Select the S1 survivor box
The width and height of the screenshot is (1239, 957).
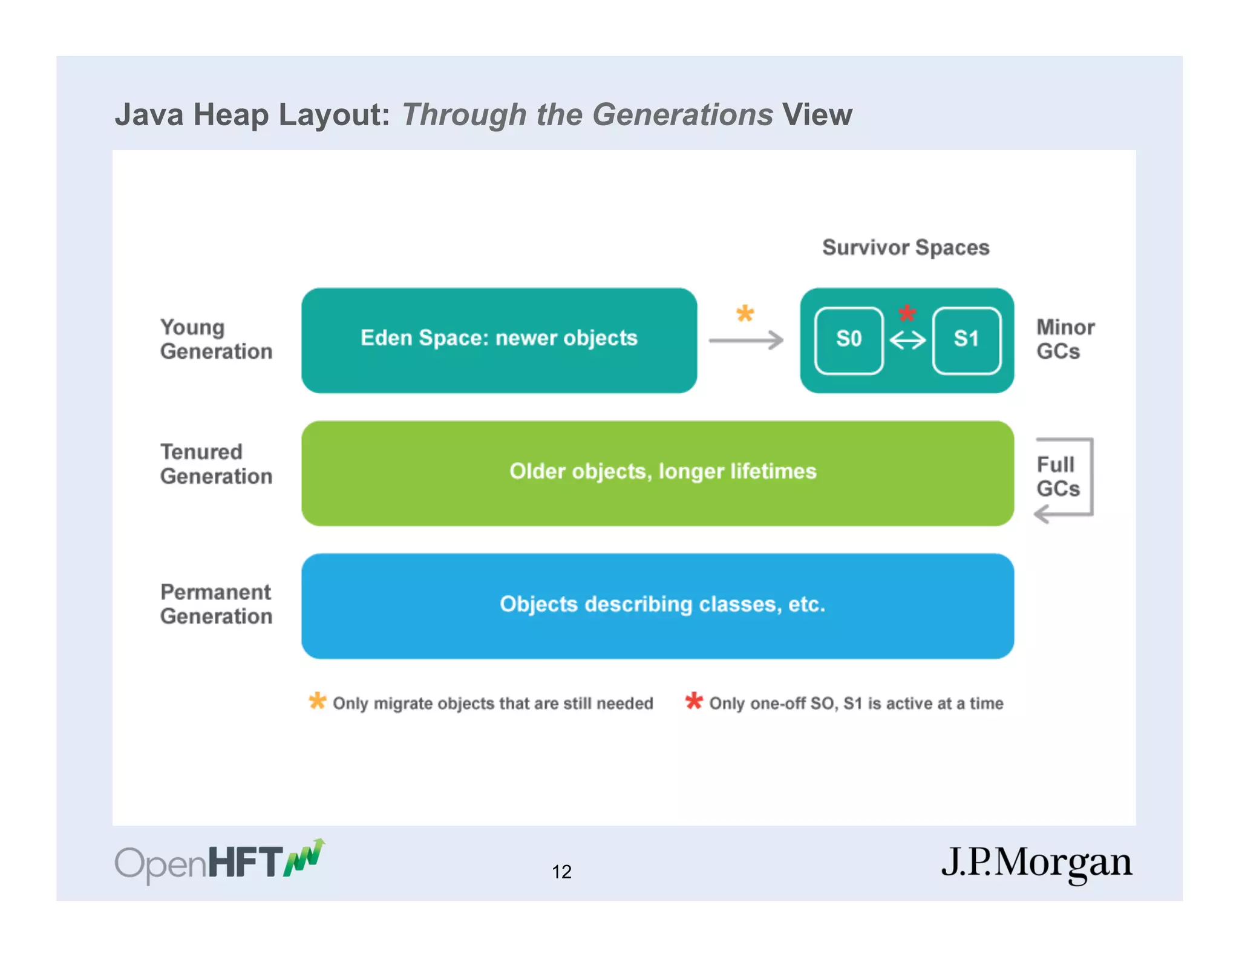966,341
